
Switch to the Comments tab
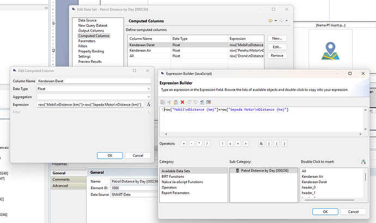[x=61, y=179]
